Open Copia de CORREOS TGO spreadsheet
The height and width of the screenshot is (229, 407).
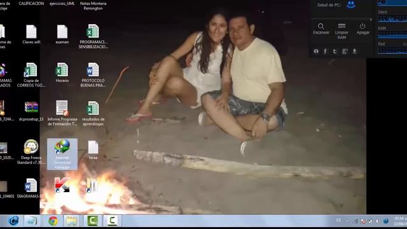pos(31,75)
